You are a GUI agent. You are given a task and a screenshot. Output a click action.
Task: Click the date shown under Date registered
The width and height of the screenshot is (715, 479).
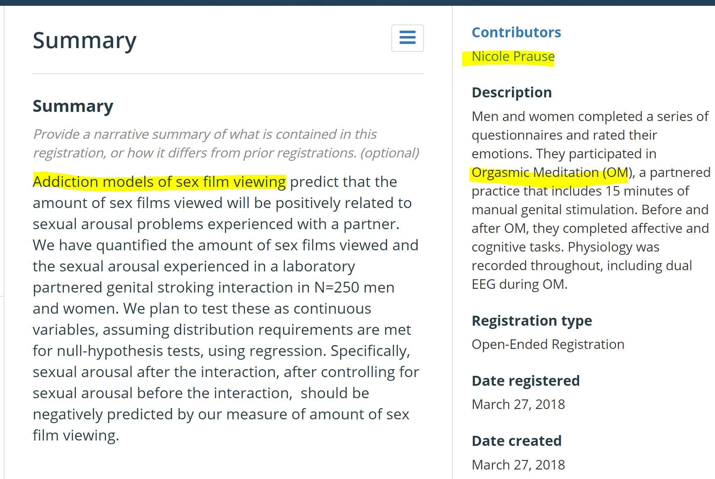pyautogui.click(x=518, y=404)
